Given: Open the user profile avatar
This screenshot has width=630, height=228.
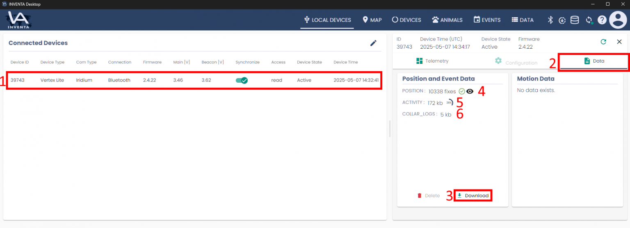Looking at the screenshot, I should pos(618,20).
